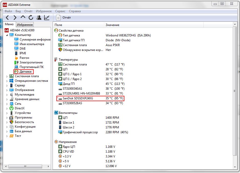Select DMI in the tree
Viewport: 240px width, 173px height.
tap(22, 49)
